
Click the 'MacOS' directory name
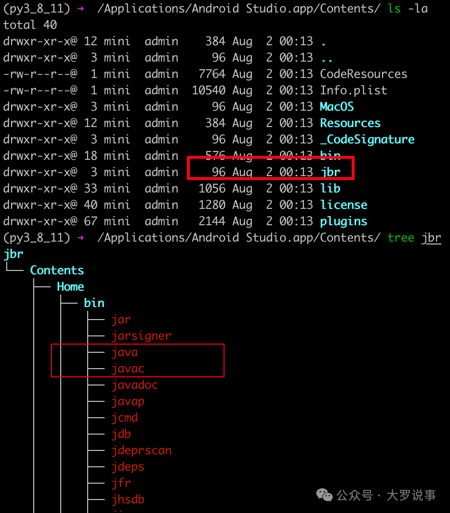coord(337,107)
